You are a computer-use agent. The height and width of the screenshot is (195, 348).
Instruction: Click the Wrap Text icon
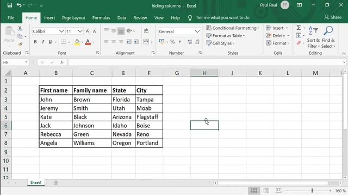(x=146, y=31)
